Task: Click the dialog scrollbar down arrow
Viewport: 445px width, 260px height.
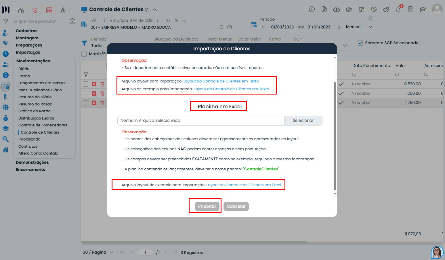Action: point(335,194)
